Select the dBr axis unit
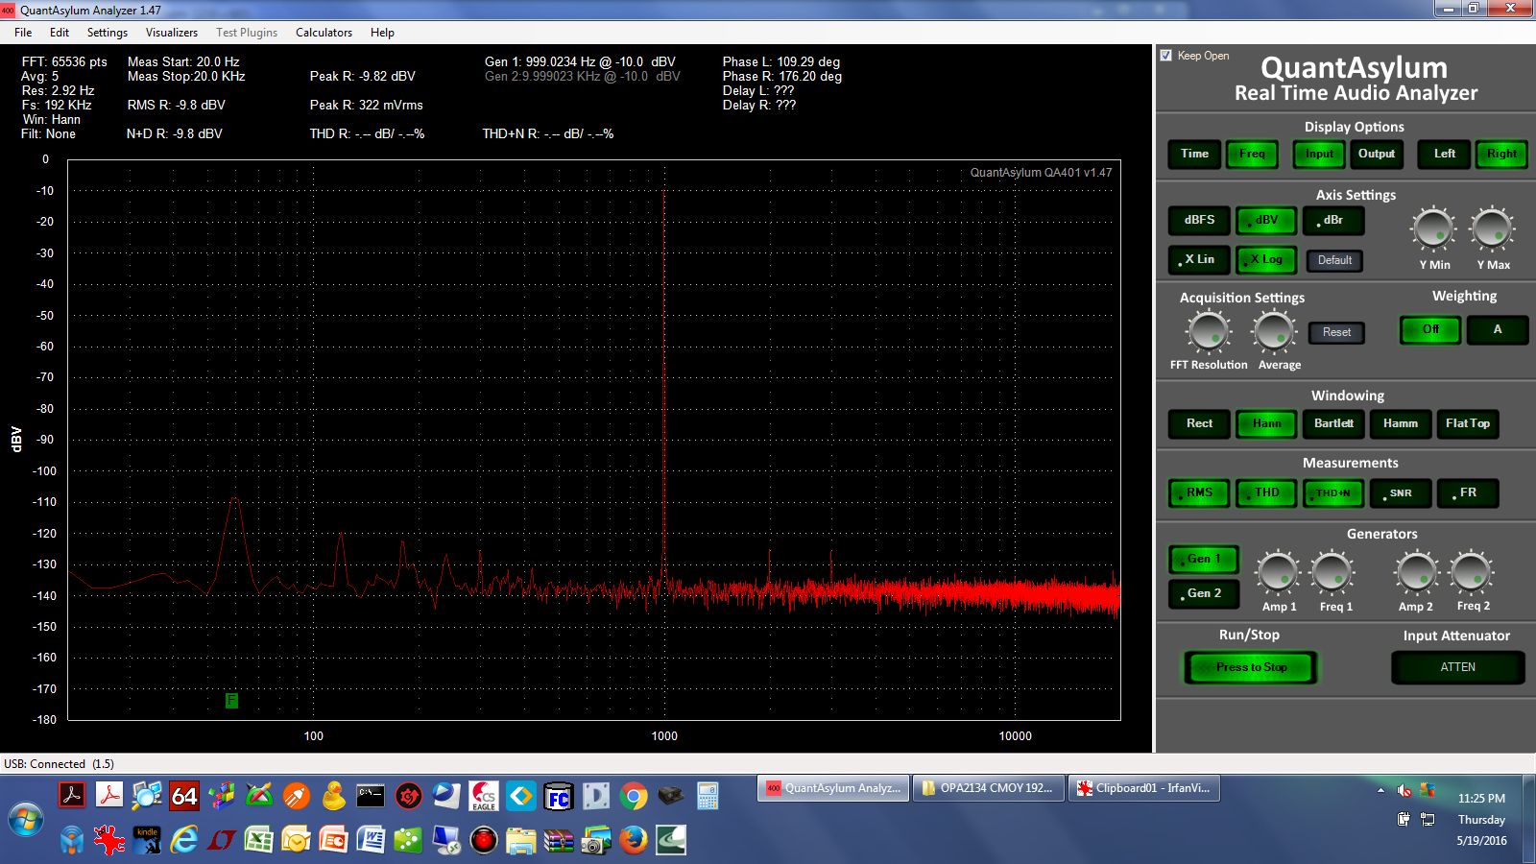Screen dimensions: 1536x864 click(1333, 220)
